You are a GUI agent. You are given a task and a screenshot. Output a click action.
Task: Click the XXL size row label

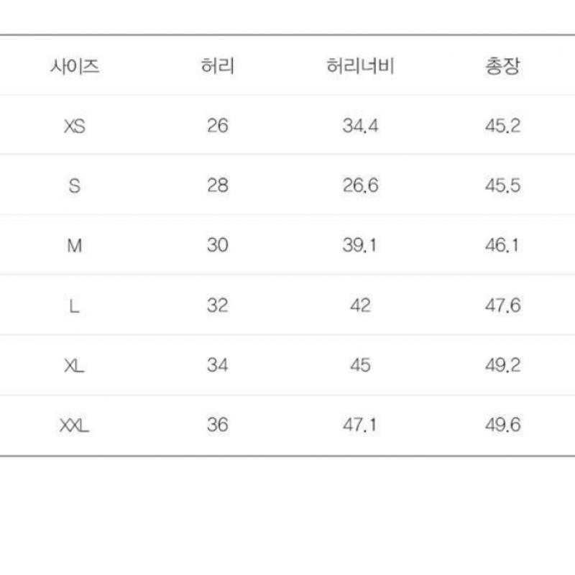click(75, 425)
